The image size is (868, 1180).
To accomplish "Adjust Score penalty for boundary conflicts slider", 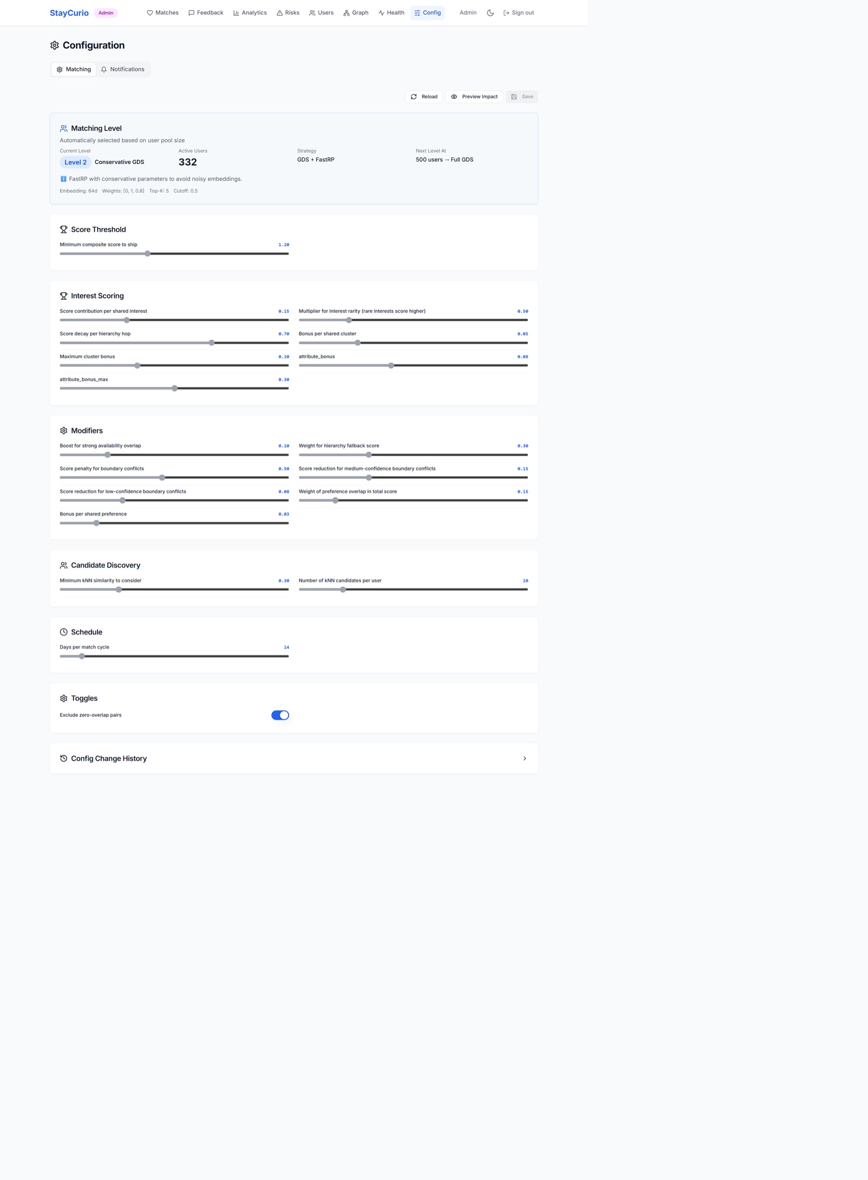I will [175, 477].
